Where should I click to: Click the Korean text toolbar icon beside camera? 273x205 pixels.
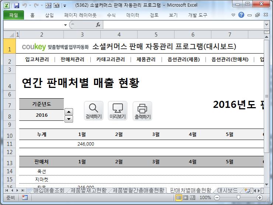(48, 6)
